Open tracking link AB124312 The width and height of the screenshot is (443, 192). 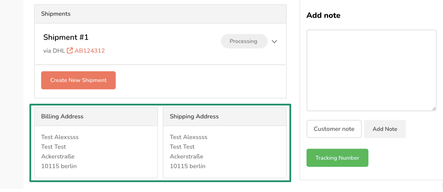pyautogui.click(x=90, y=51)
